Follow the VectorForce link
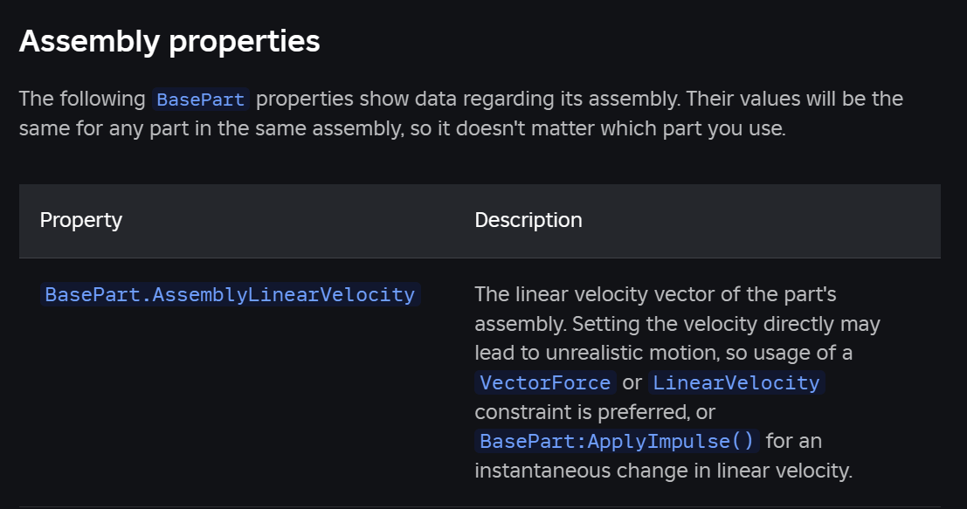Image resolution: width=967 pixels, height=509 pixels. click(545, 382)
